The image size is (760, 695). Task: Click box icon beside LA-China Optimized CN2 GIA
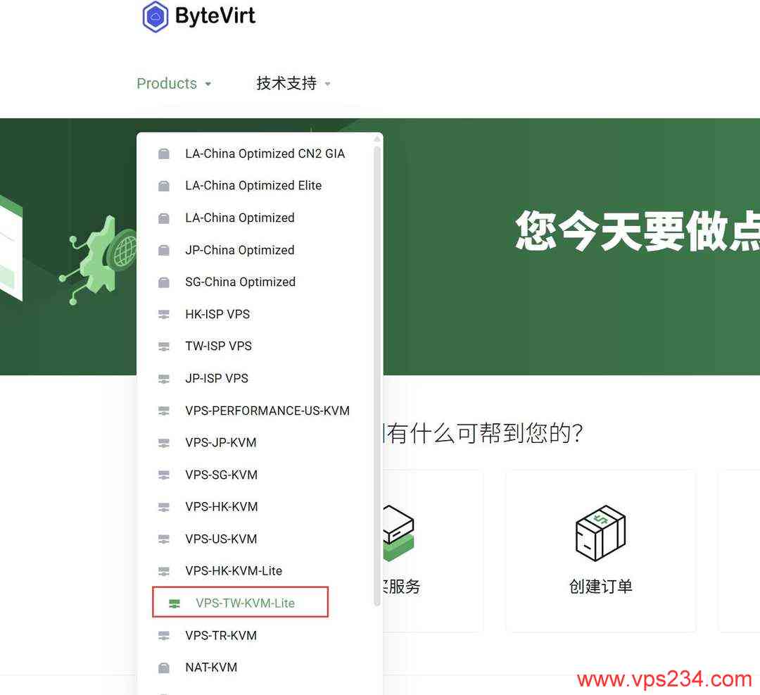[164, 154]
